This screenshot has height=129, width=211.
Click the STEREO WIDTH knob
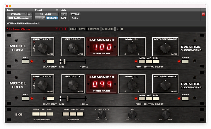click(x=102, y=115)
